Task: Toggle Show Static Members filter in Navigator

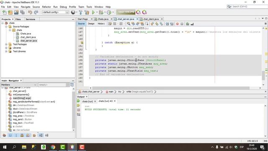Action: pyautogui.click(x=16, y=135)
